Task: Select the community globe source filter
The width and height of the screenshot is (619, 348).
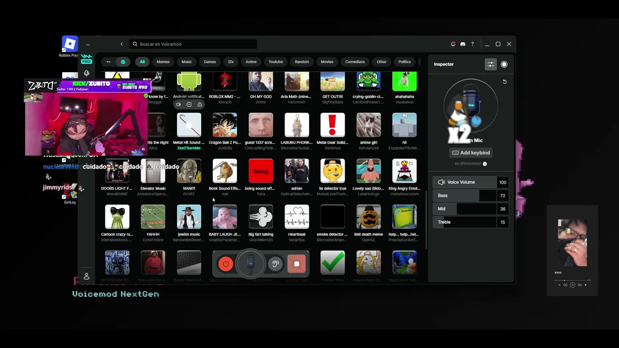Action: (x=123, y=62)
